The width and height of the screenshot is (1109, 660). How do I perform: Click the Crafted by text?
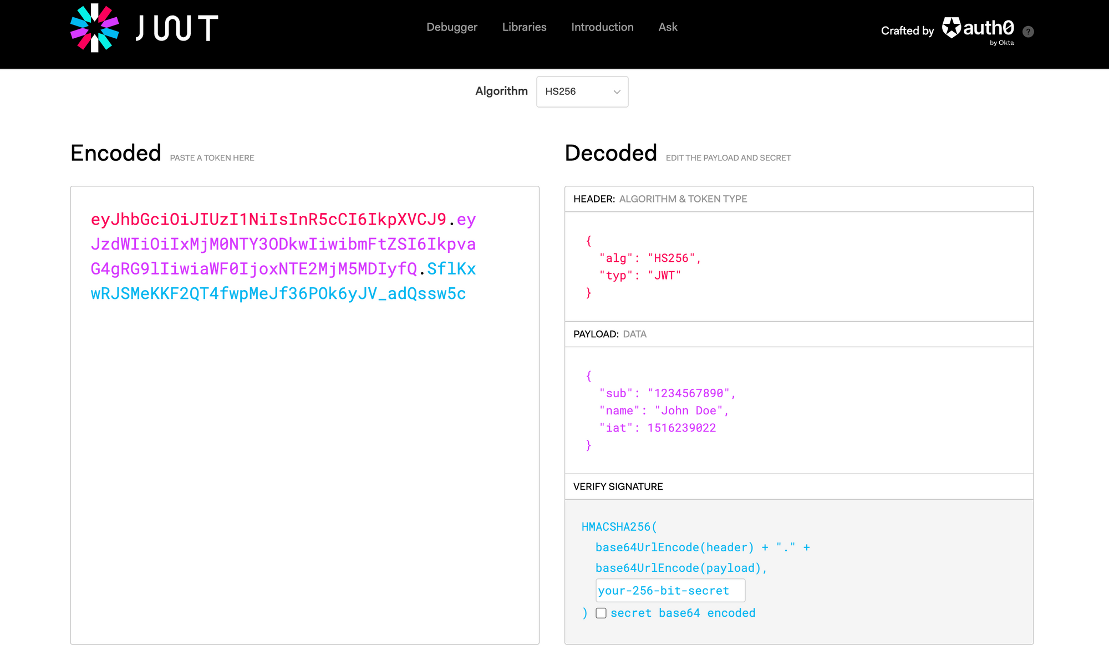coord(907,31)
